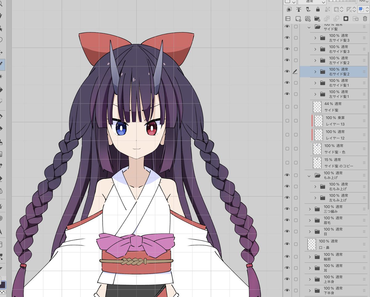
Task: Expand the 三つ編み folder
Action: [x=310, y=209]
